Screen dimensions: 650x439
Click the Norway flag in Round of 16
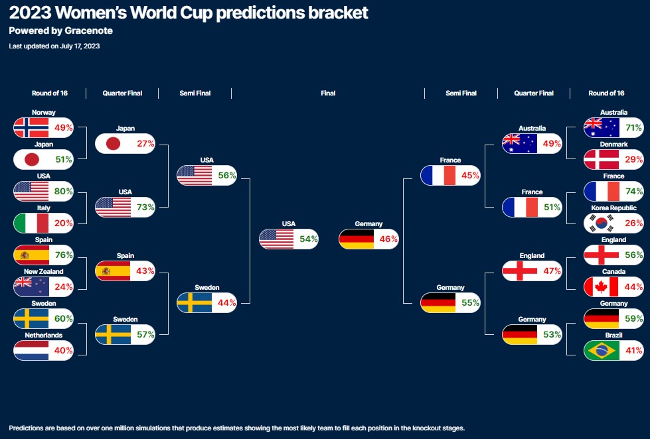pyautogui.click(x=31, y=127)
